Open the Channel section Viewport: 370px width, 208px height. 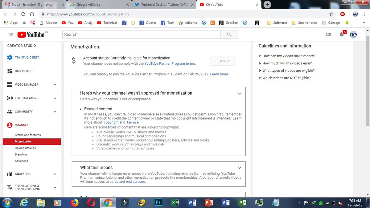coord(22,125)
